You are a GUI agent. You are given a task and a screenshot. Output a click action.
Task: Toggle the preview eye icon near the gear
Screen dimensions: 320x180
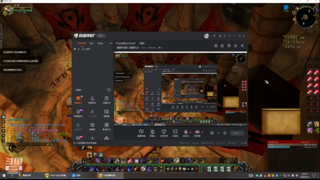[218, 133]
